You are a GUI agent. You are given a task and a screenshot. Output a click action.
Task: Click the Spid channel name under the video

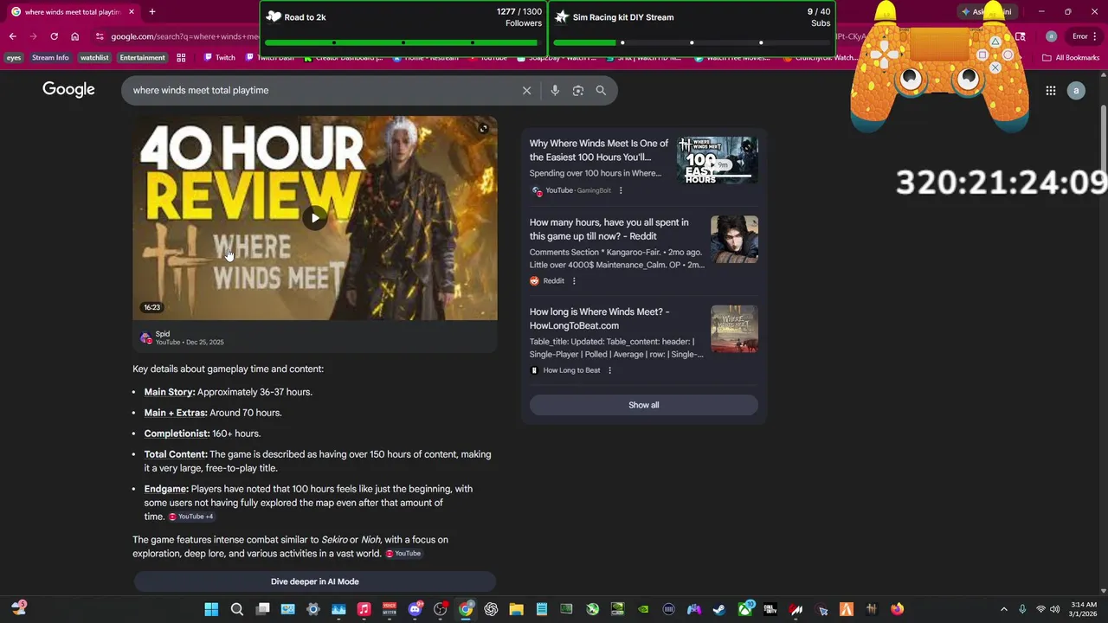point(163,334)
